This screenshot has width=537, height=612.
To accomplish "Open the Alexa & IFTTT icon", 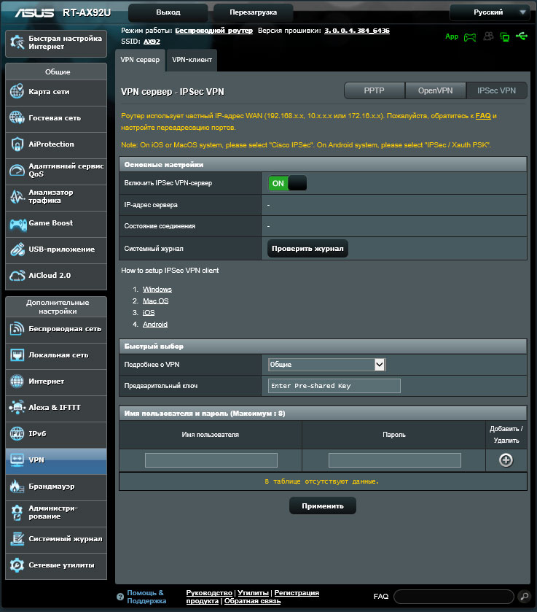I will pos(17,407).
